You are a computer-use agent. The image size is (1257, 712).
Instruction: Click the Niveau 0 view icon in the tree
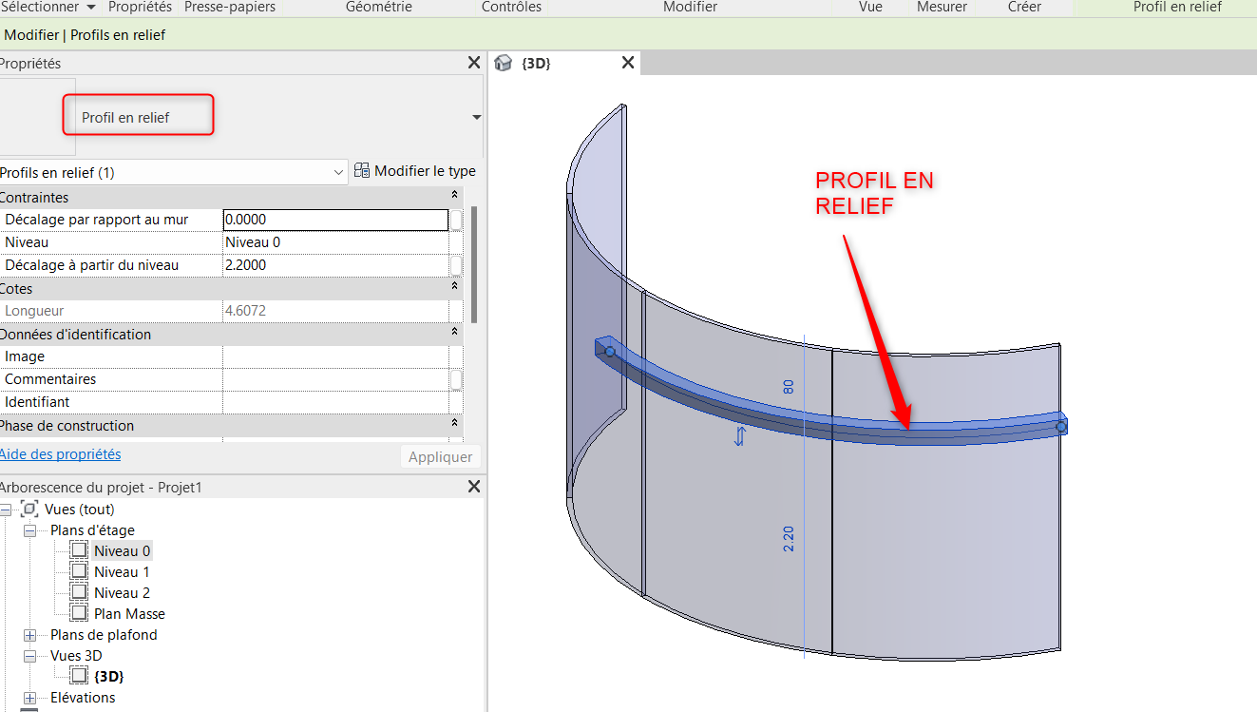79,550
